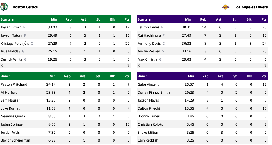Sort Lakers starters by Reb column
Screen dimensions: 272x145
pyautogui.click(x=203, y=19)
